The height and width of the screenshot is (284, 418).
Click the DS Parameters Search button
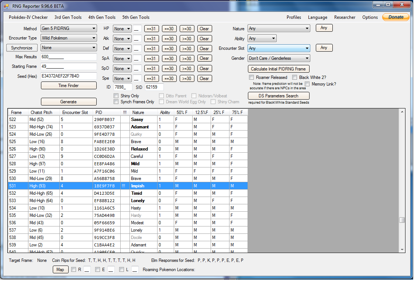click(x=279, y=96)
